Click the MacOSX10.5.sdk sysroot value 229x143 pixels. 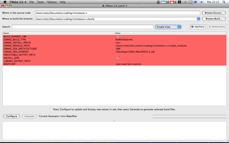tap(135, 52)
